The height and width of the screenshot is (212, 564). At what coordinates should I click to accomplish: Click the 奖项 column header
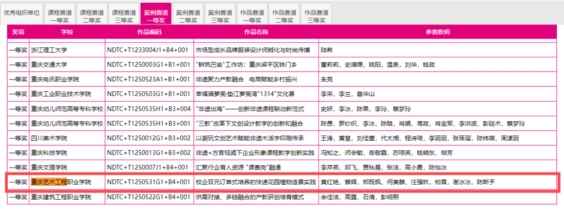pyautogui.click(x=18, y=32)
